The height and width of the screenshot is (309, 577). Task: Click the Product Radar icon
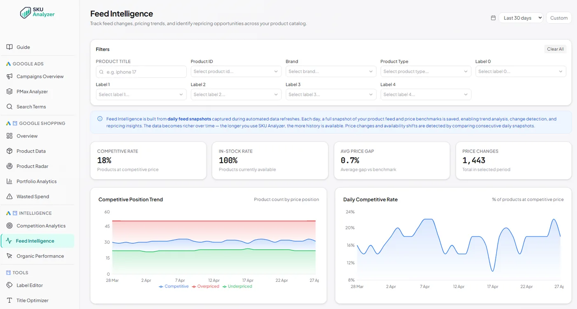(9, 166)
